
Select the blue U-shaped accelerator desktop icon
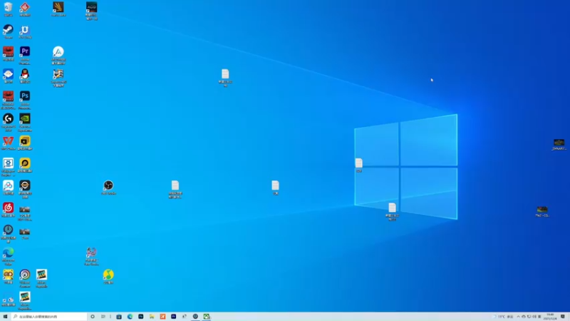click(x=25, y=31)
